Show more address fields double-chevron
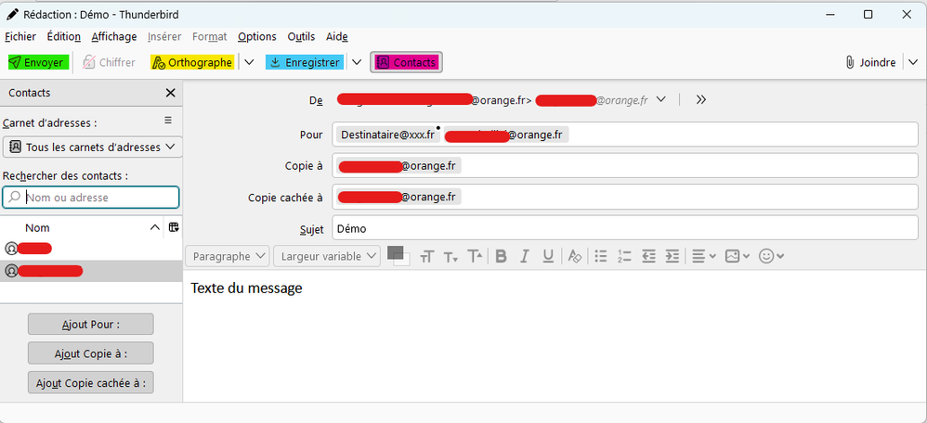 click(701, 100)
